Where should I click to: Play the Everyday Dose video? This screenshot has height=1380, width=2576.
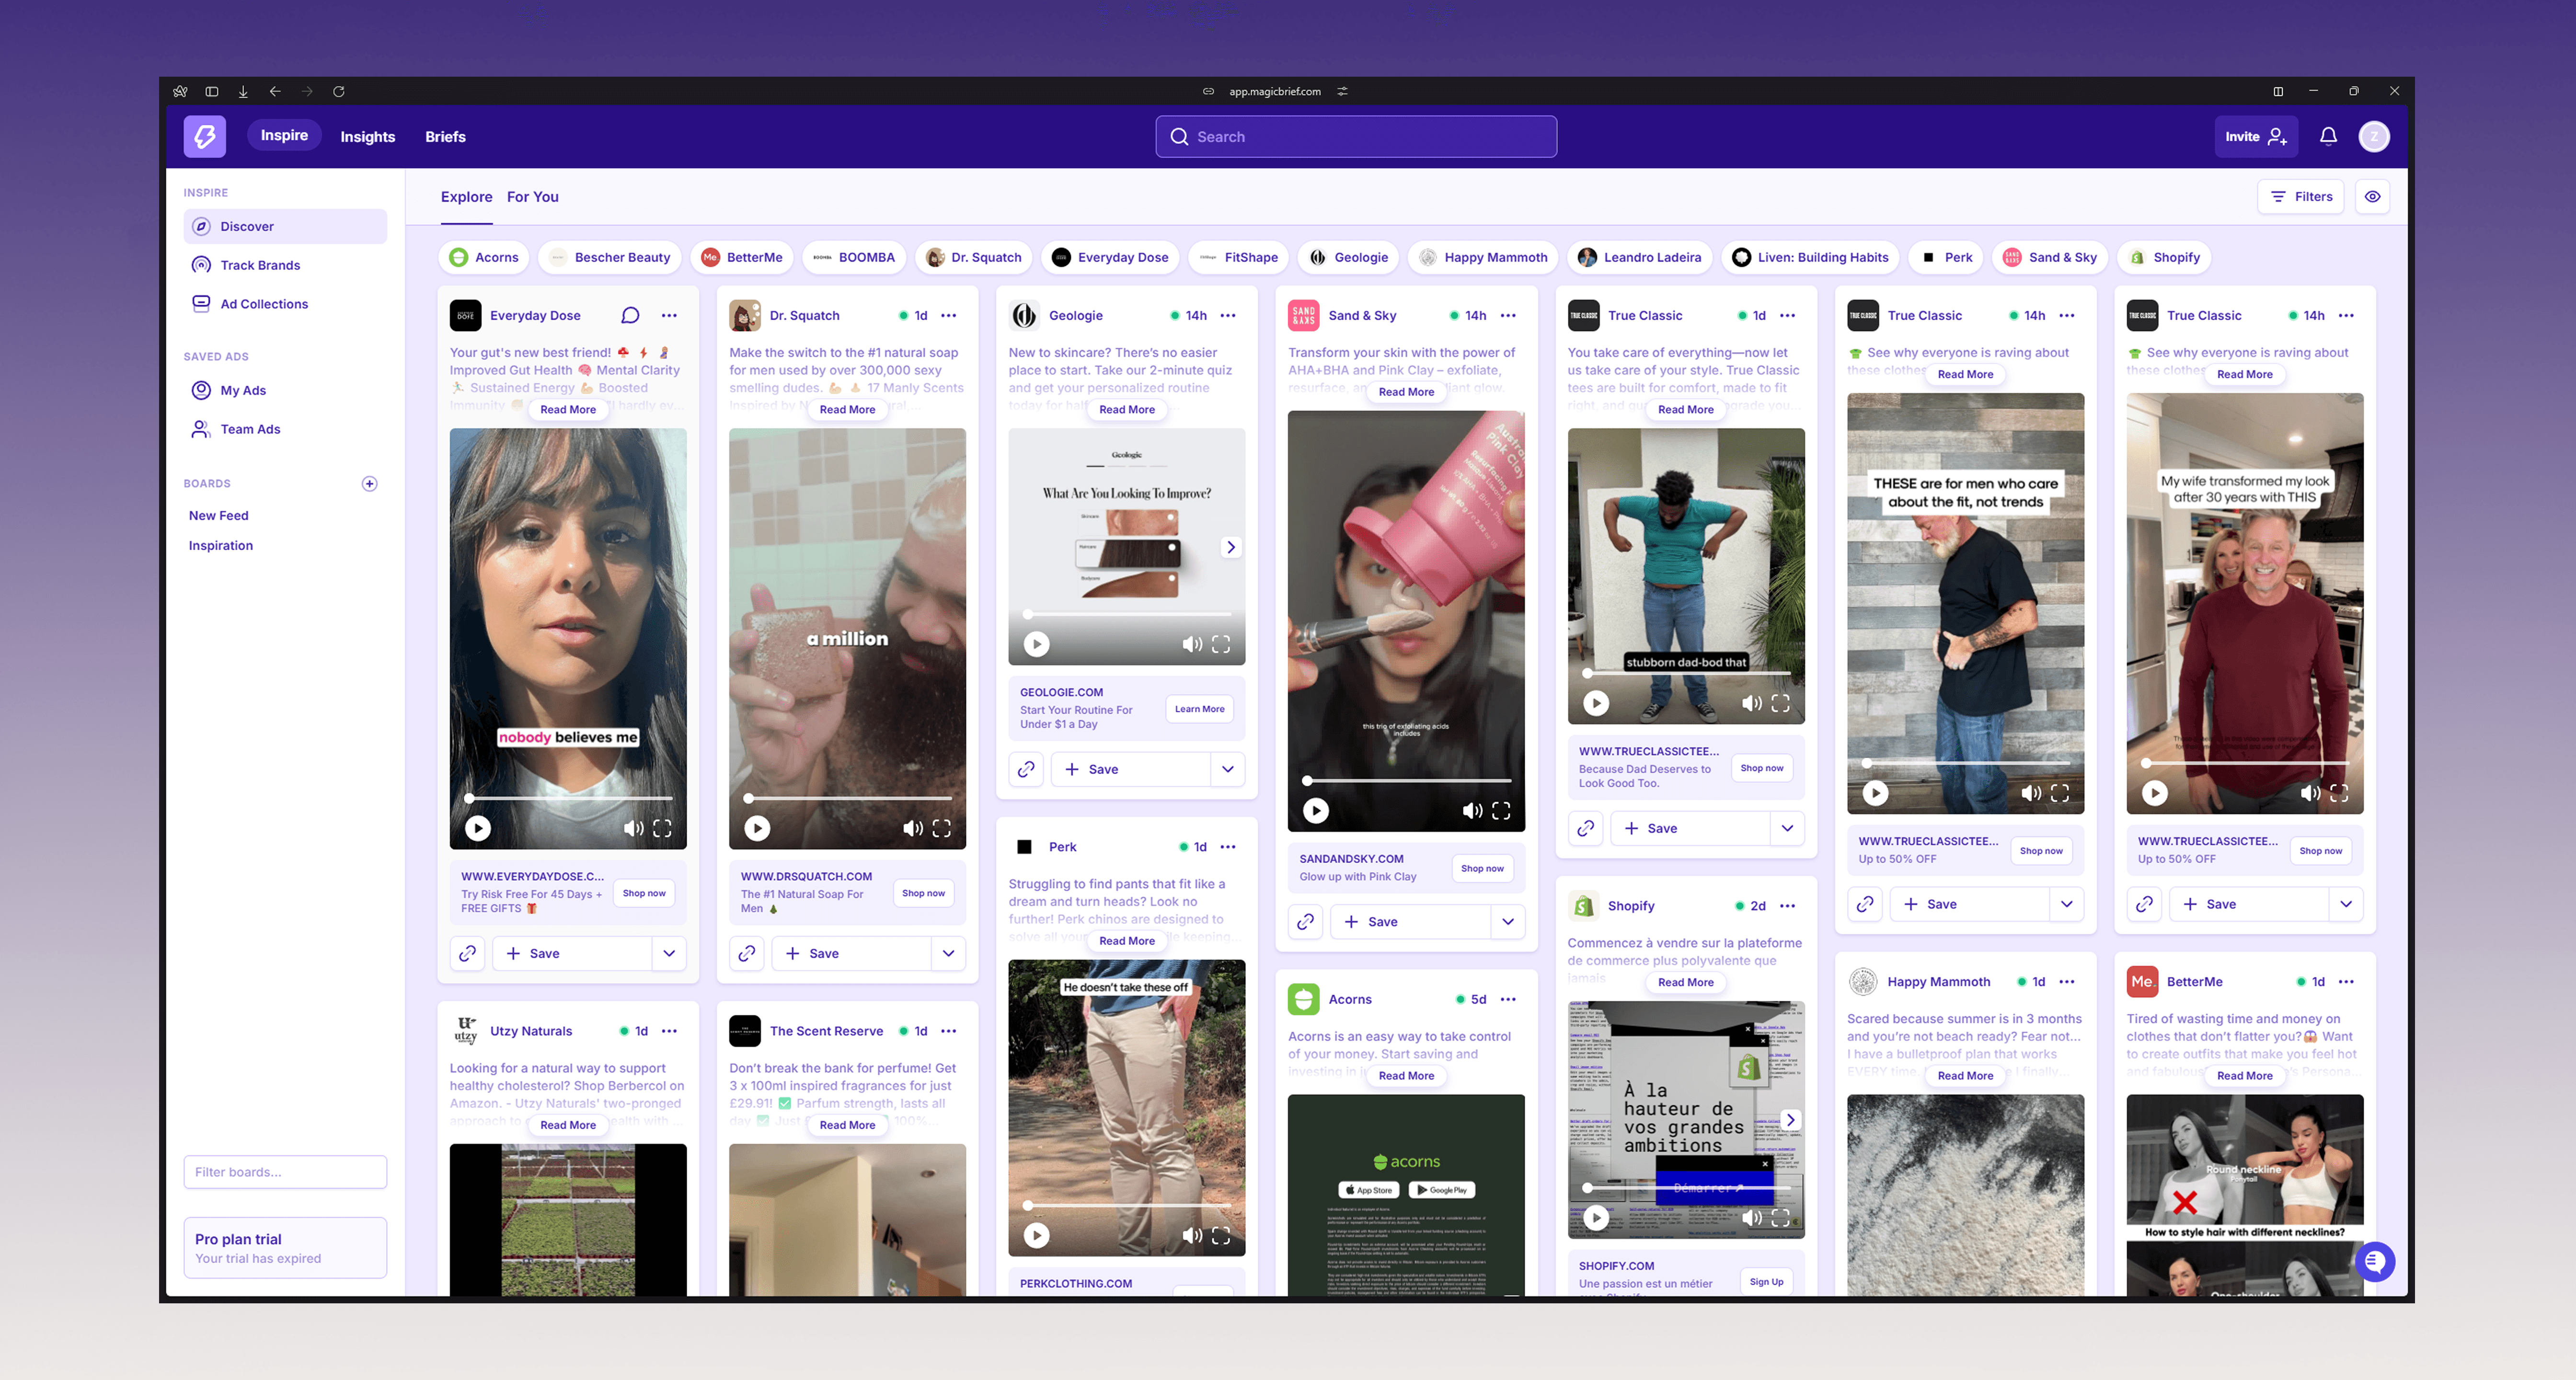tap(478, 827)
